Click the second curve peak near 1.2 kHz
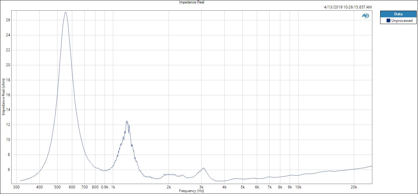The image size is (418, 194). click(127, 121)
